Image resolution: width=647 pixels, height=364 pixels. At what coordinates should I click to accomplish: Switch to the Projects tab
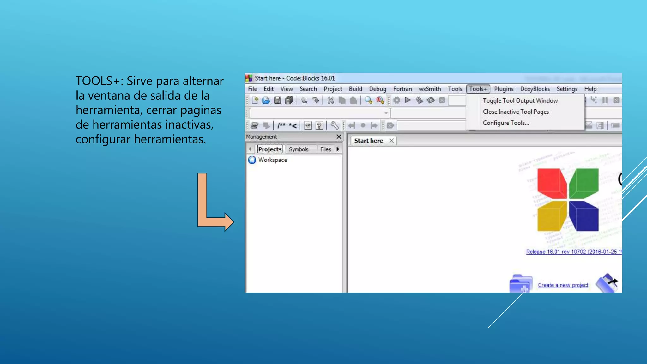(270, 149)
